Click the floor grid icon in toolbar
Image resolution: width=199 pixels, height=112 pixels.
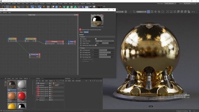[87, 7]
